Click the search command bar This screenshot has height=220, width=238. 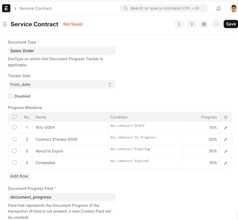(164, 8)
